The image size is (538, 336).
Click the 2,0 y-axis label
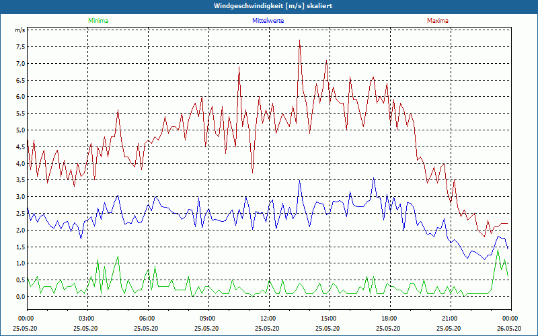(x=21, y=230)
